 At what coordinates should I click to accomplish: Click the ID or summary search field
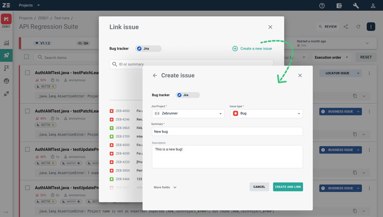(x=191, y=64)
